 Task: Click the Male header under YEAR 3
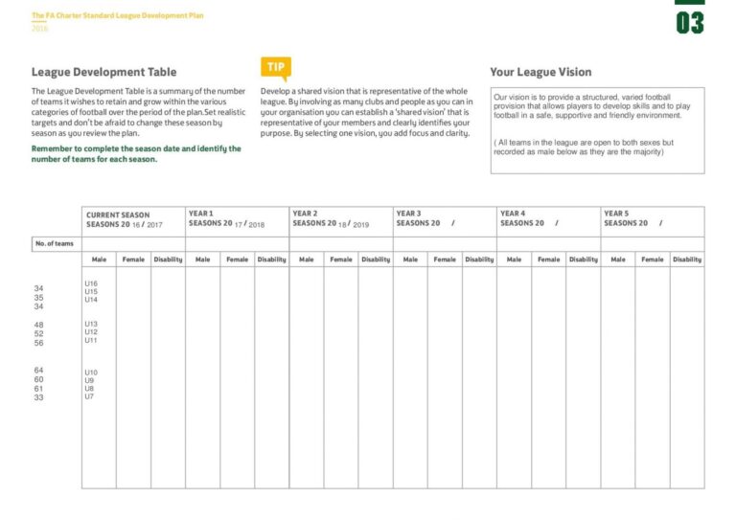(x=410, y=260)
